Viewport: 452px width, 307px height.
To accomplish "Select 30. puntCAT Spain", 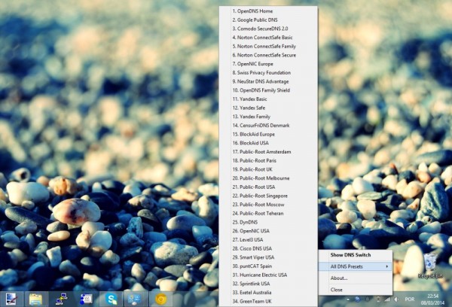I will click(268, 266).
